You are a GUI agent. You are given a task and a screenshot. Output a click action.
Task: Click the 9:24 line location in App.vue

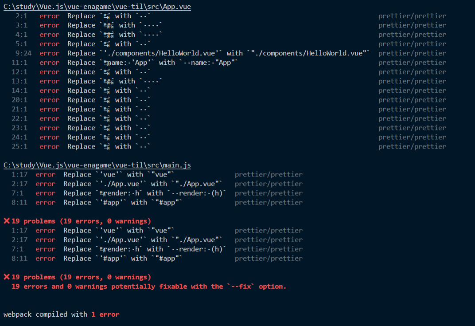(21, 53)
